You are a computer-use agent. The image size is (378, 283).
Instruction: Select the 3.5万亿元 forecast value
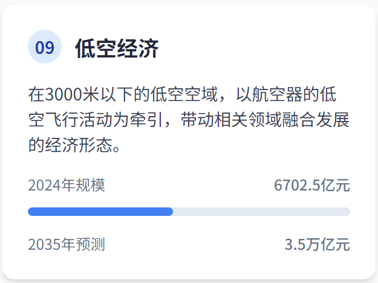[318, 244]
